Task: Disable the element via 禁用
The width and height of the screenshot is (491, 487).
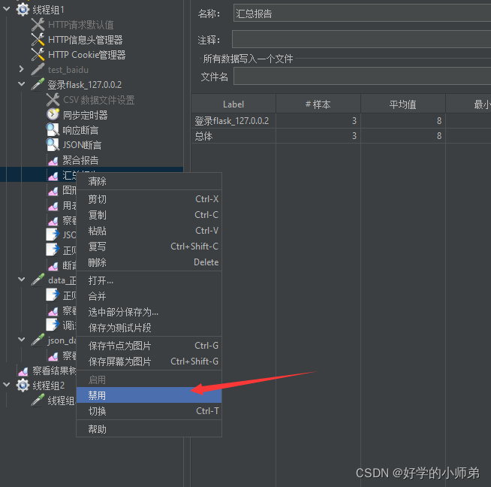Action: (x=149, y=395)
